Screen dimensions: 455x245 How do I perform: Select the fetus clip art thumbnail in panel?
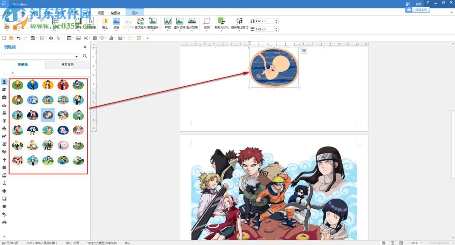pos(48,115)
